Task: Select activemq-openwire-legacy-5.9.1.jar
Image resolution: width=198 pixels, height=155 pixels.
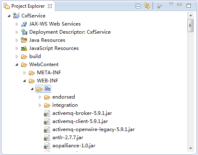Action: tap(93, 129)
